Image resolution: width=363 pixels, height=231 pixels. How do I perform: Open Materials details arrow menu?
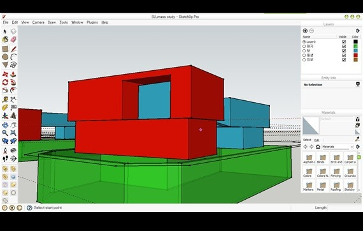click(x=358, y=147)
